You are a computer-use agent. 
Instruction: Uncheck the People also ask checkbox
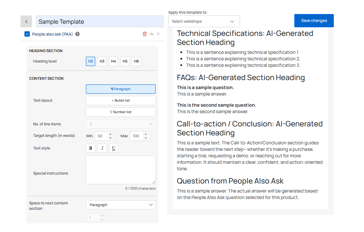click(x=27, y=34)
